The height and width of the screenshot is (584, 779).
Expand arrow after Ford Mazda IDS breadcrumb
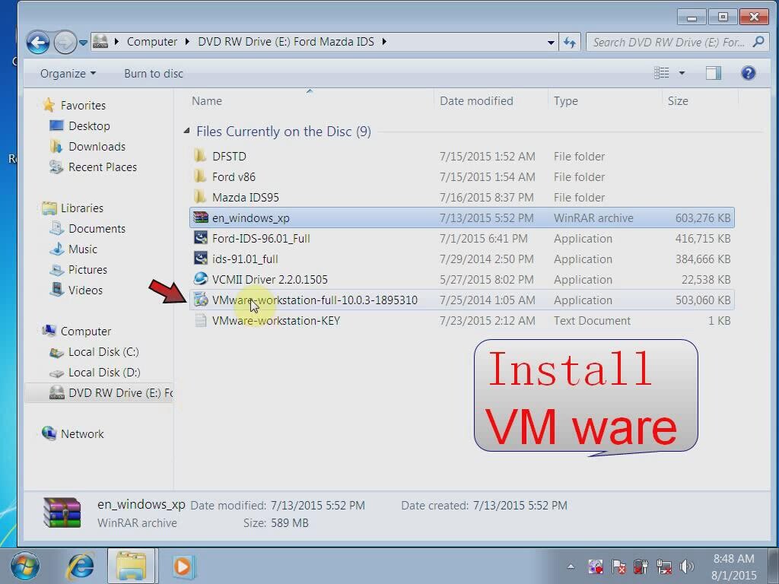[384, 42]
